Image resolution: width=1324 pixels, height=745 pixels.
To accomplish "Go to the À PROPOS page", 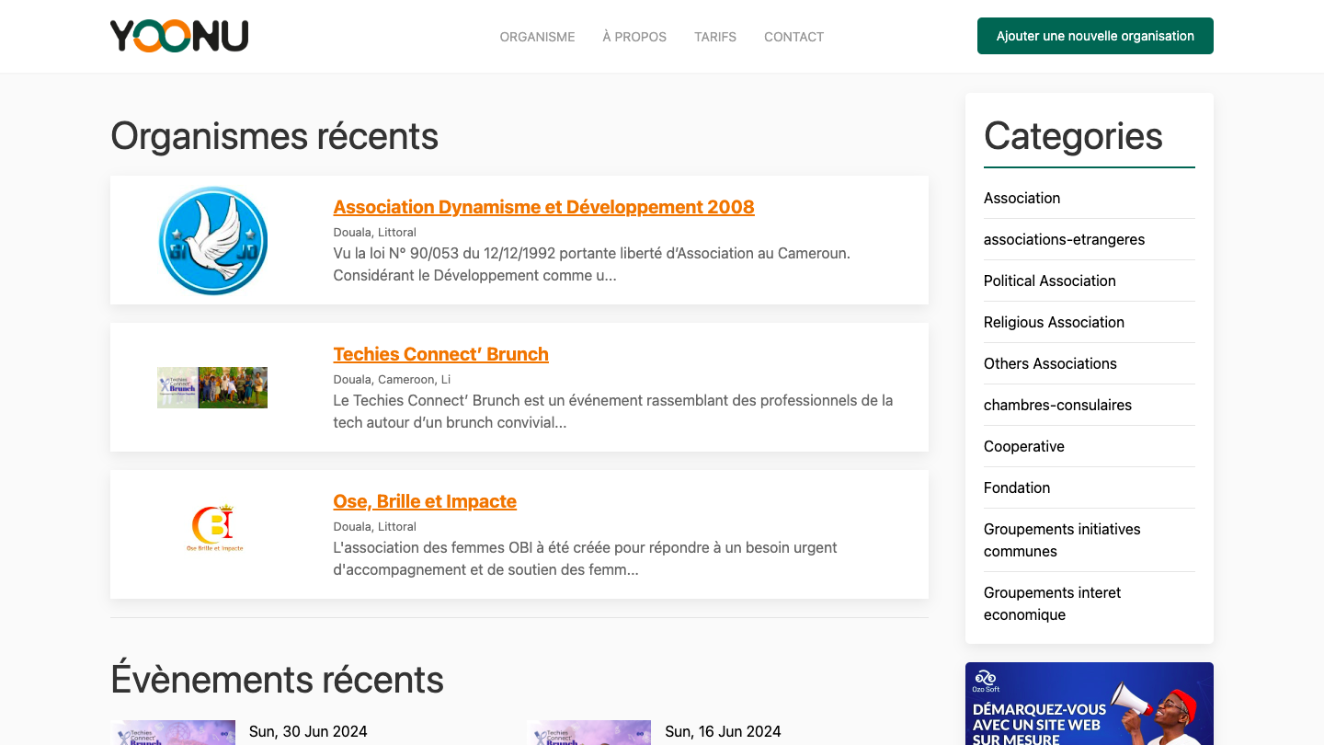I will pos(634,37).
